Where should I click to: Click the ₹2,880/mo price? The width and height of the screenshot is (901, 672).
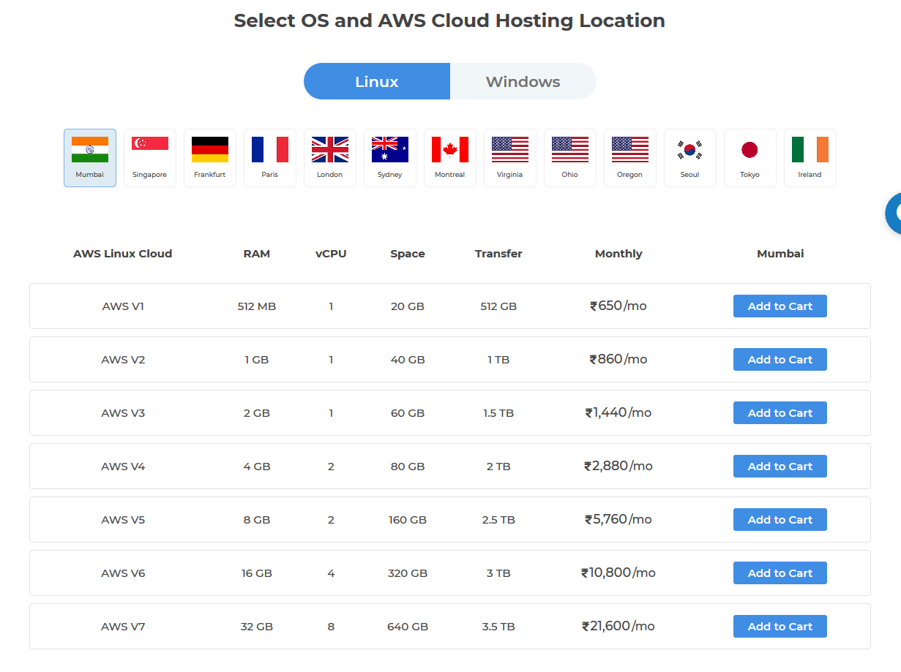[618, 467]
